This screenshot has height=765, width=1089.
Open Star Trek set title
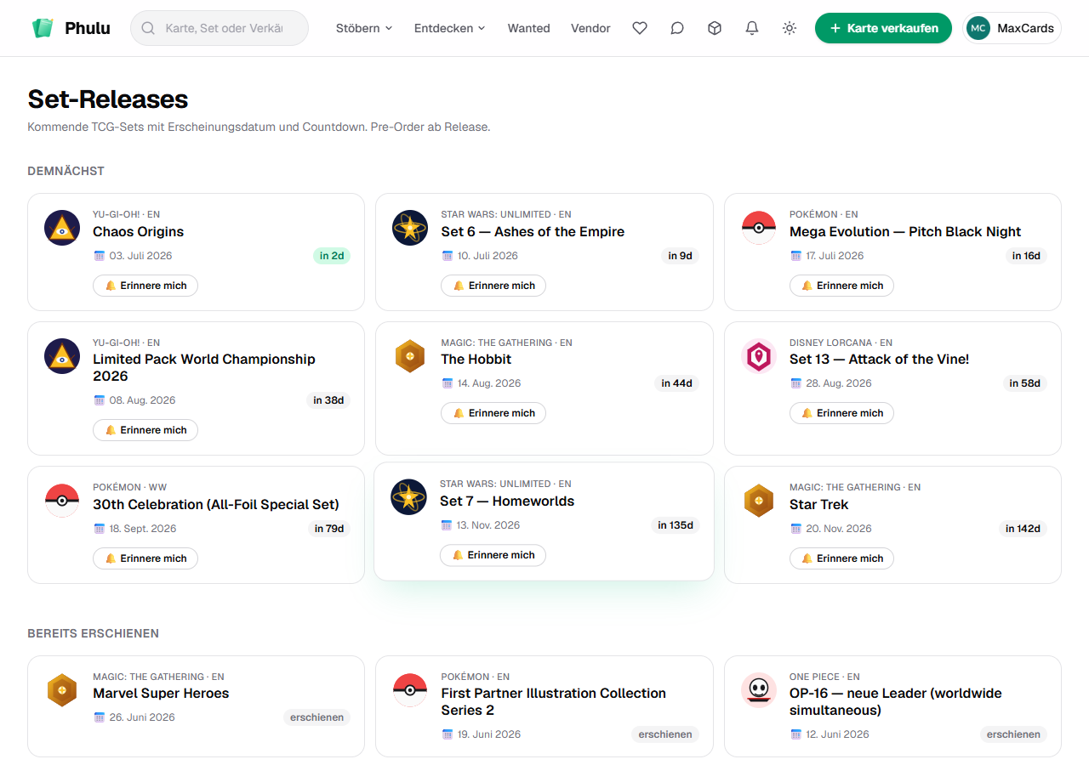818,505
